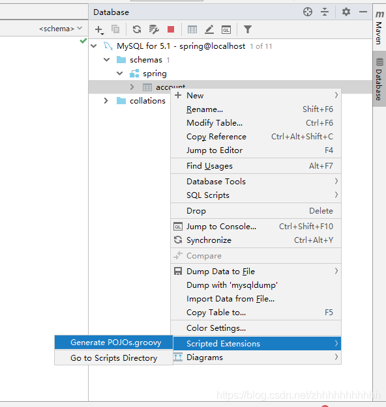Collapse the spring schema node

click(119, 74)
